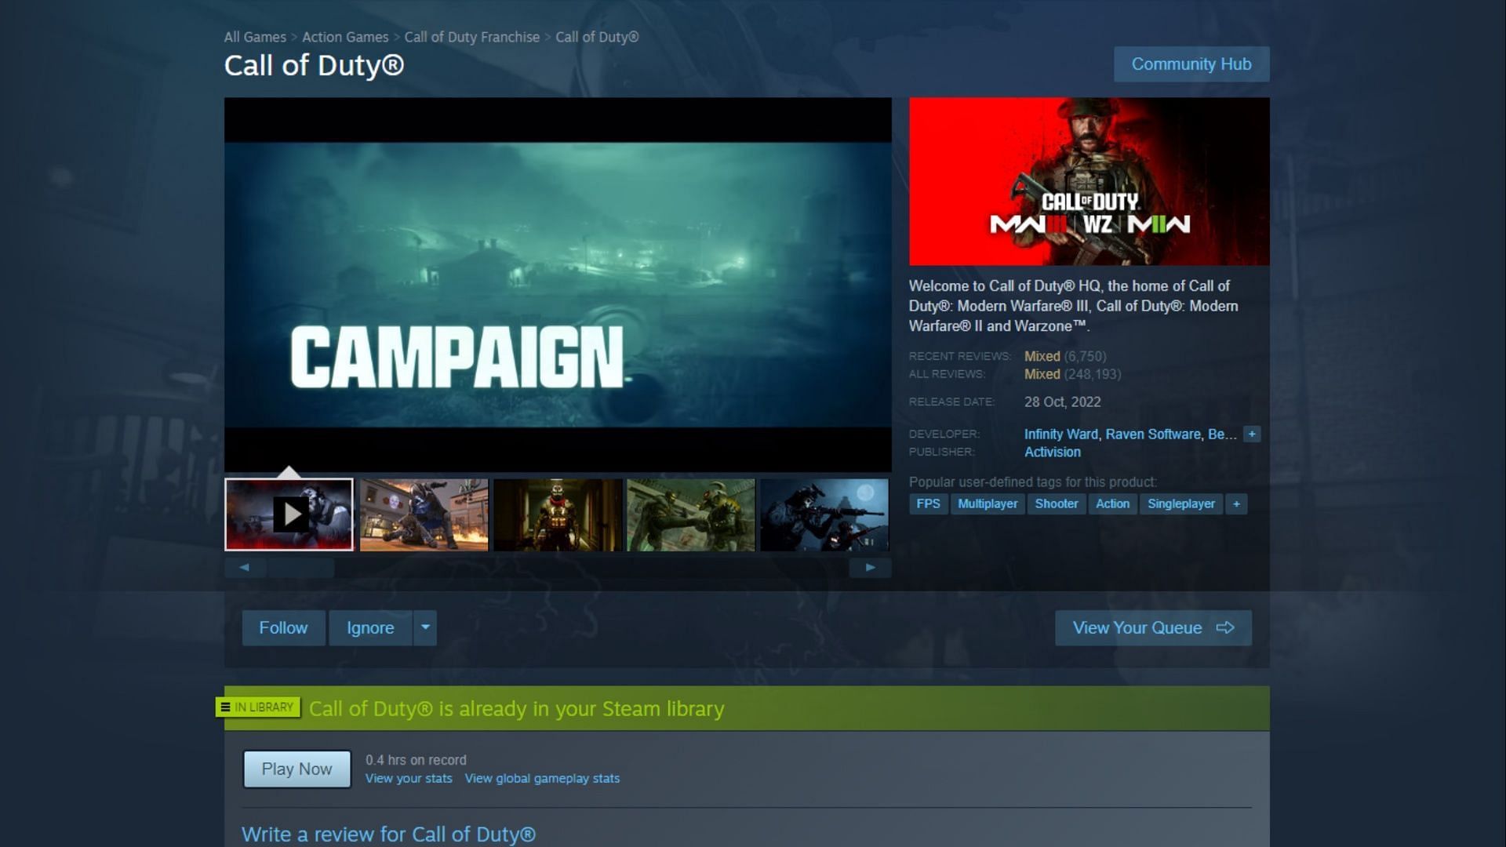The height and width of the screenshot is (847, 1506).
Task: Expand the developer list with plus
Action: click(x=1252, y=434)
